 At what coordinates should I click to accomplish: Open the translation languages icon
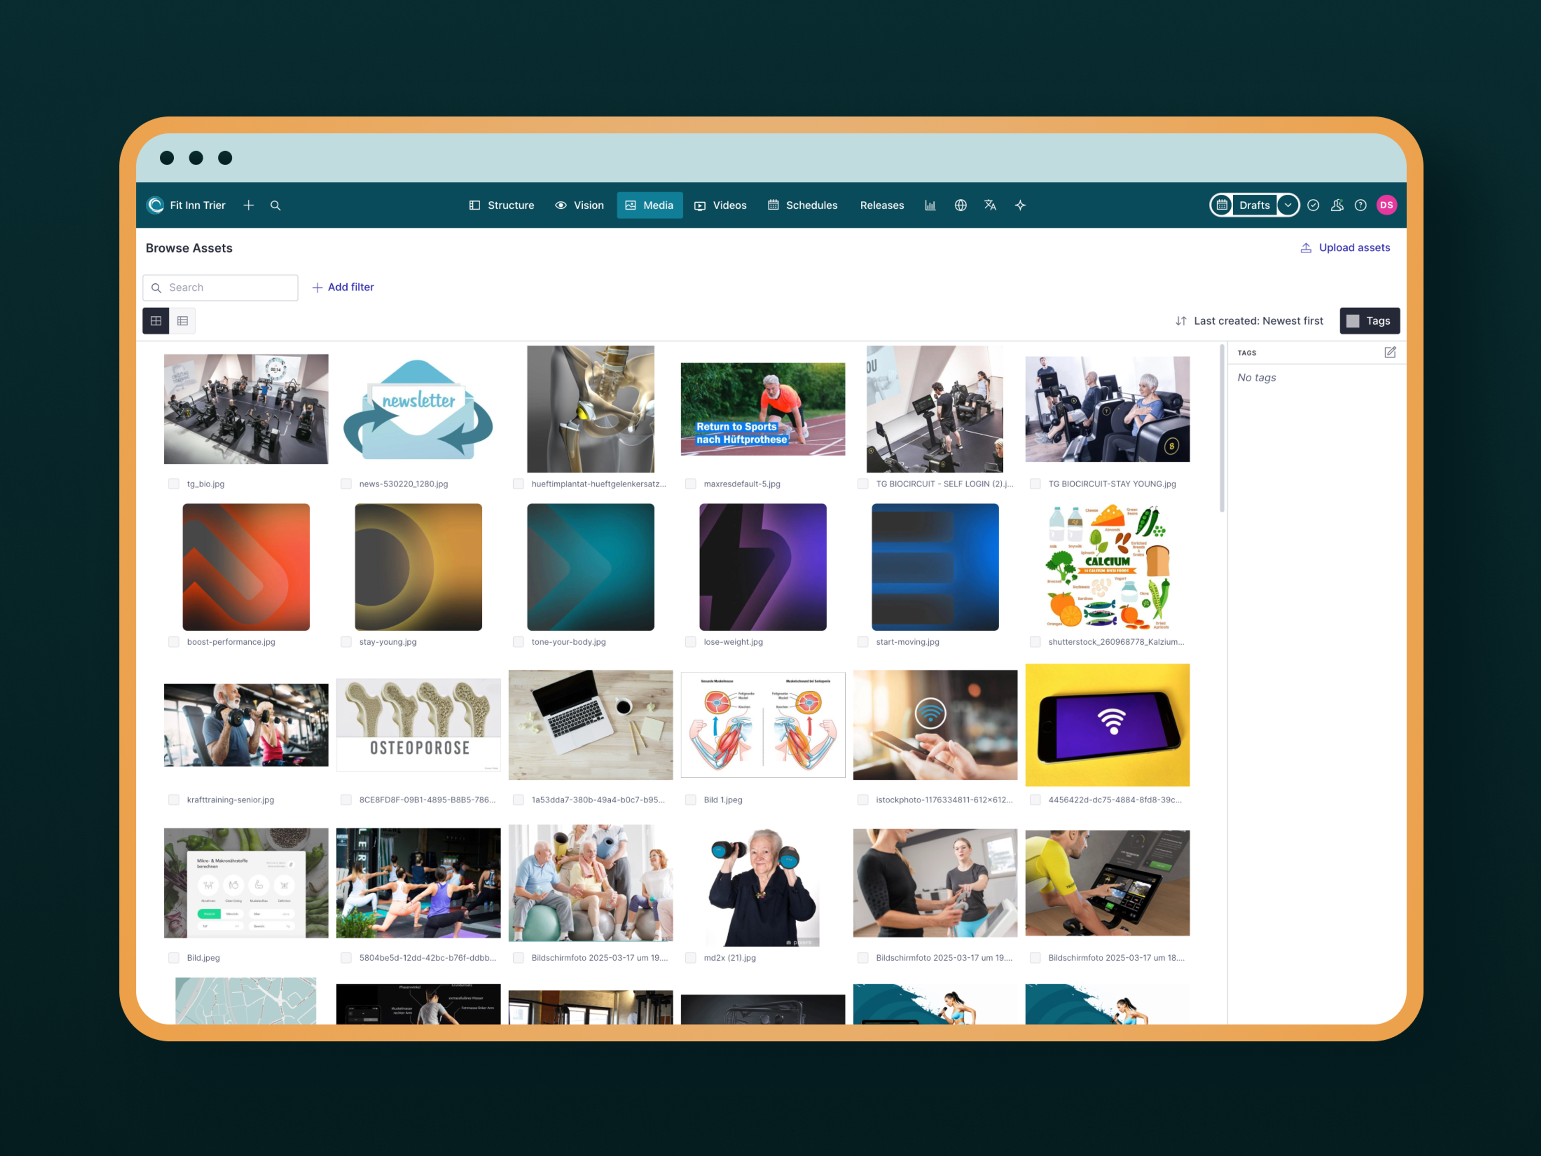tap(990, 206)
